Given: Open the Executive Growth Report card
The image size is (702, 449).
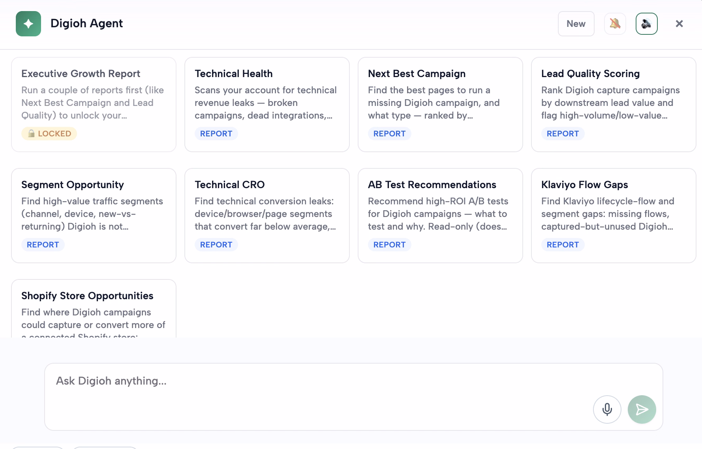Looking at the screenshot, I should [94, 104].
